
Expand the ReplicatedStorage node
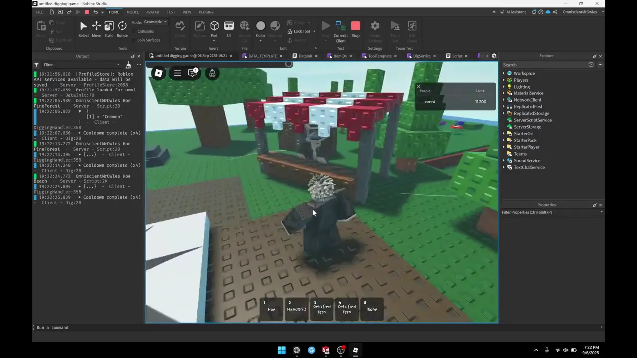coord(503,113)
